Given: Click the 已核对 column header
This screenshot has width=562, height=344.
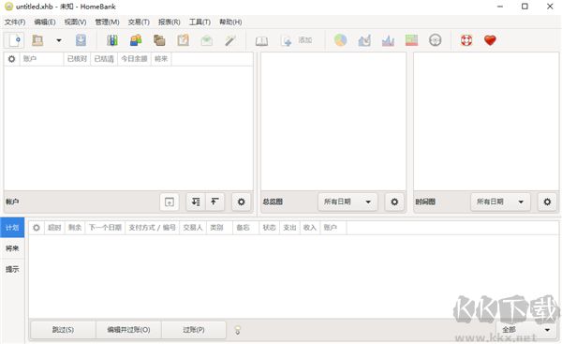Looking at the screenshot, I should click(77, 59).
